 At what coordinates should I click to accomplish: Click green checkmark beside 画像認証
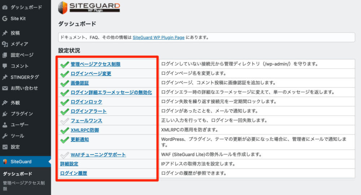coord(65,83)
